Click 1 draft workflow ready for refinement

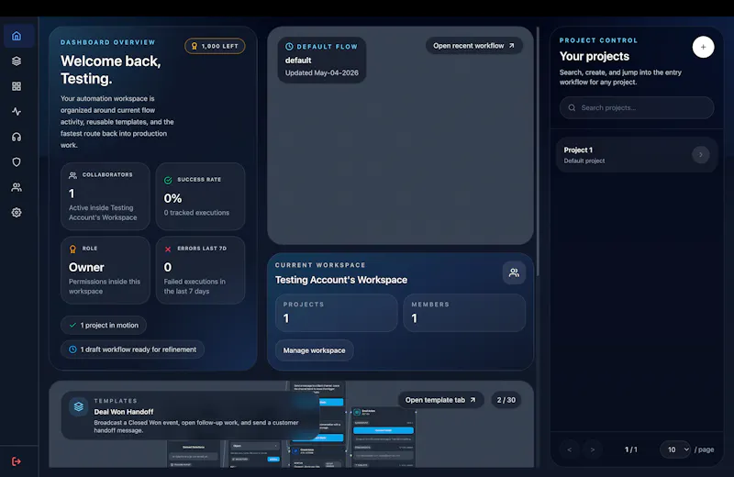pyautogui.click(x=132, y=349)
